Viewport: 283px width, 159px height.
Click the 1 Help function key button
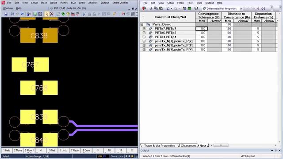[x=7, y=150]
